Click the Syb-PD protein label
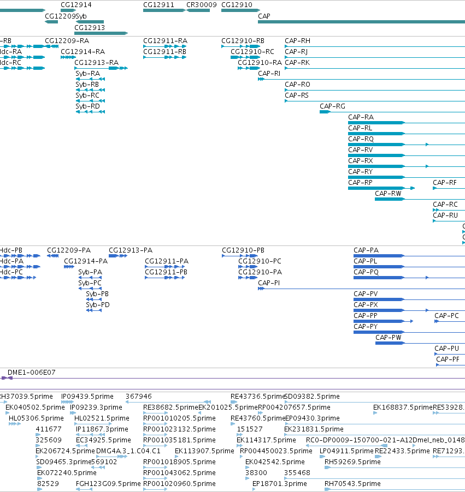 pyautogui.click(x=98, y=305)
